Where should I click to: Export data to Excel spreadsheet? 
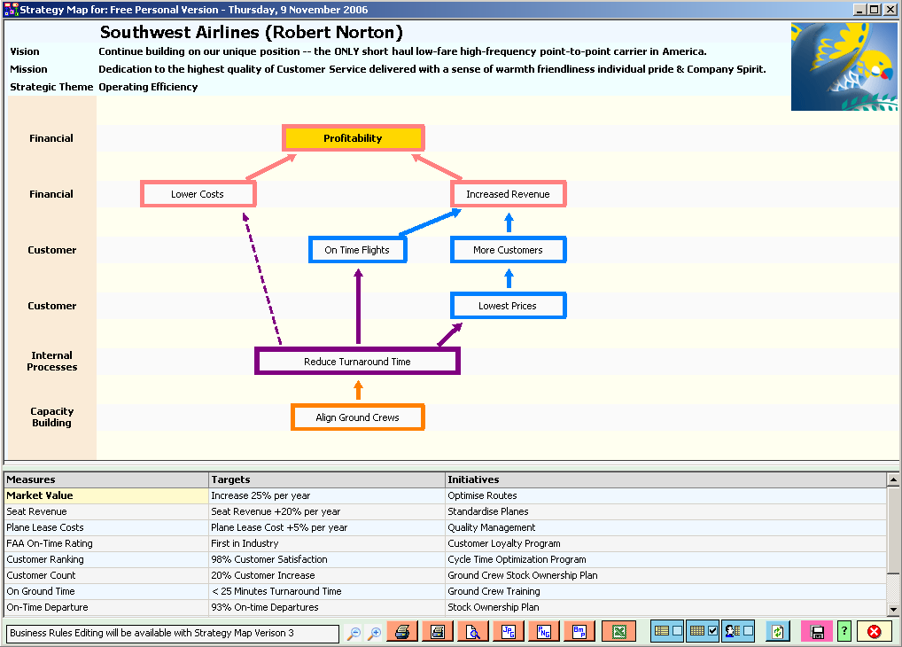point(618,632)
